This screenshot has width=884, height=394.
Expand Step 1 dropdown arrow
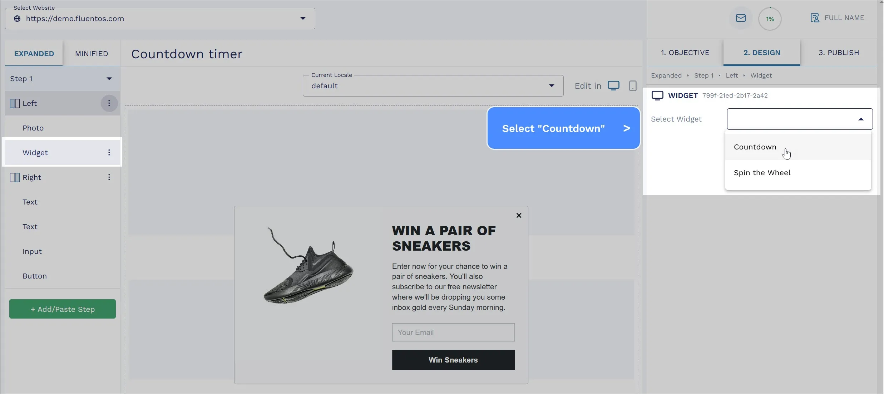(x=110, y=78)
